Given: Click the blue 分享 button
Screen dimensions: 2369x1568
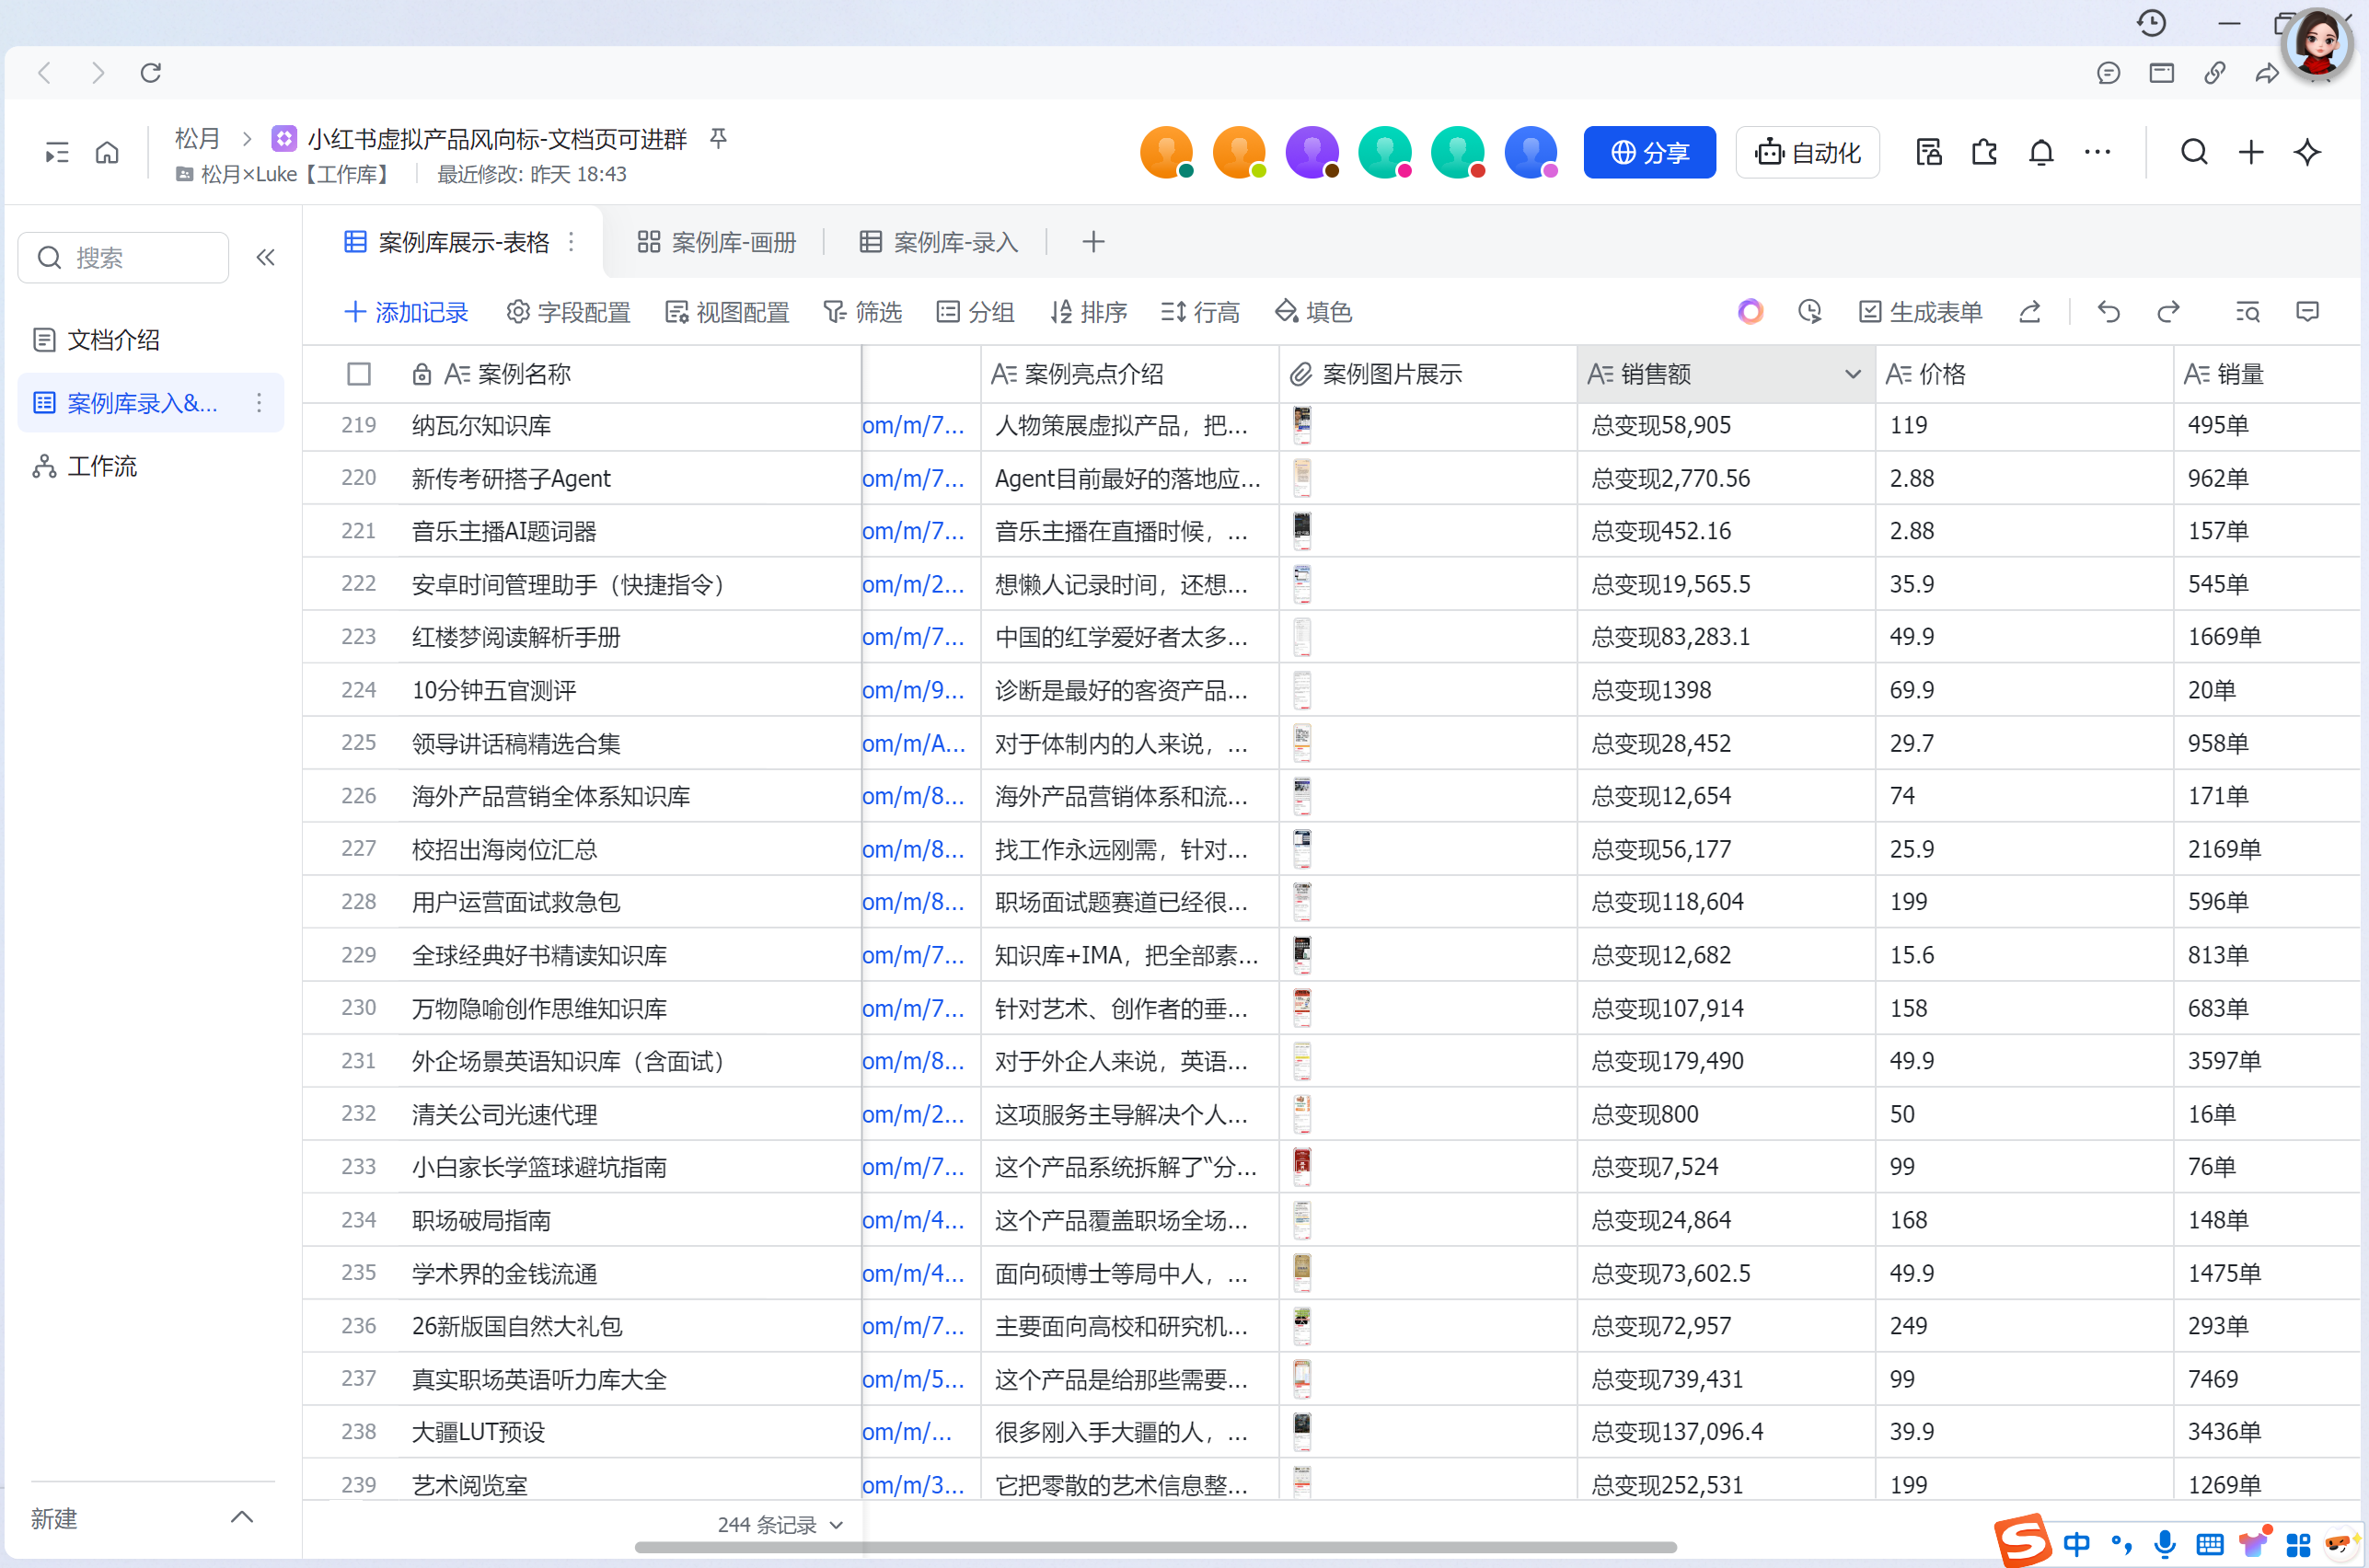Looking at the screenshot, I should pos(1649,153).
